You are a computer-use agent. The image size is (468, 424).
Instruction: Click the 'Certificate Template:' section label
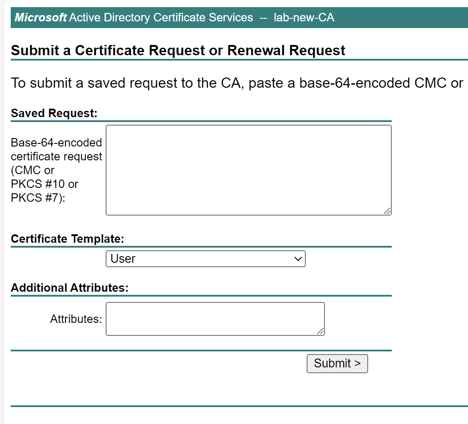pos(67,239)
